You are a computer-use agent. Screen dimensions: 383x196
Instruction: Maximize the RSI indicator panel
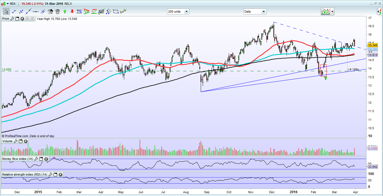55,174
